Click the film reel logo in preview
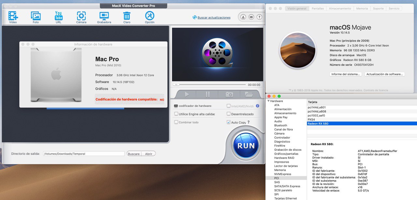417x200 pixels. 218,53
